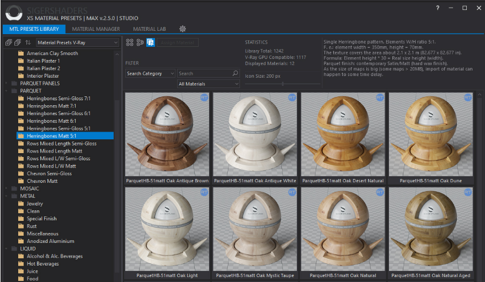Select ParquetHB-51matt Oak Antique White sphere preview

255,134
